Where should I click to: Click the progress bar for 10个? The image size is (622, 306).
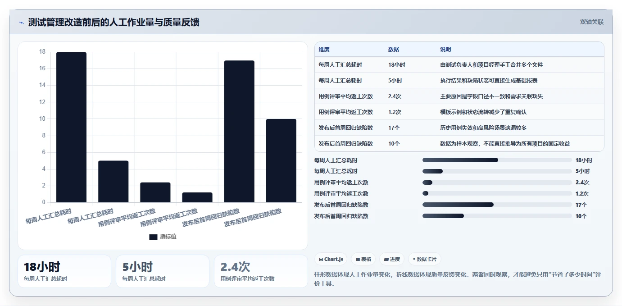(497, 216)
